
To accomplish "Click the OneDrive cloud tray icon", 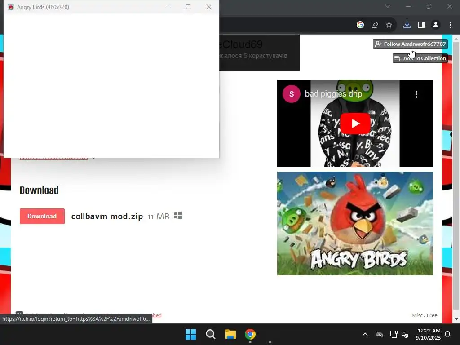I will point(380,334).
